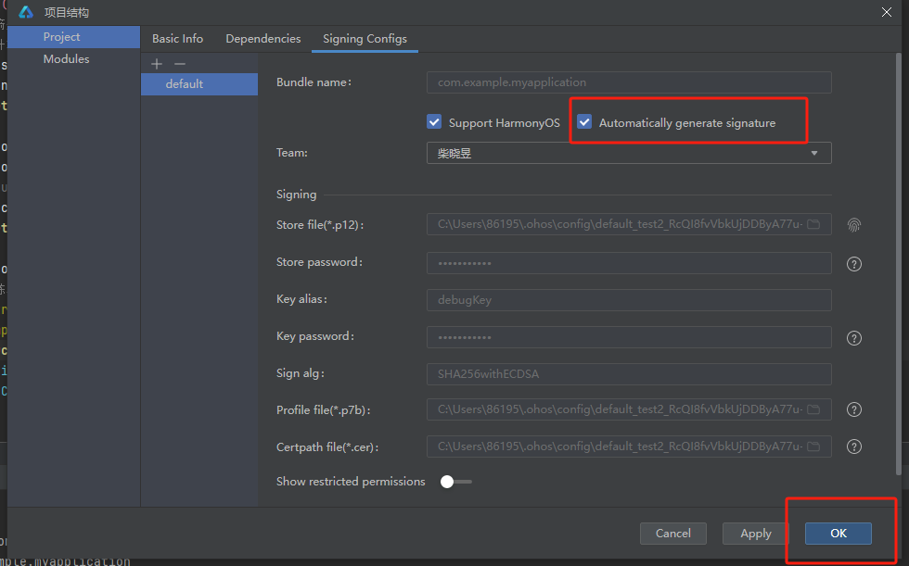Image resolution: width=909 pixels, height=566 pixels.
Task: Click the Signing section heading
Action: point(296,195)
